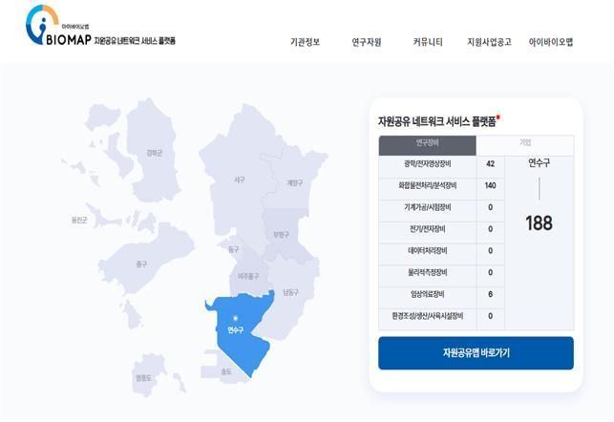
Task: Select the 서구 district on the map
Action: click(x=239, y=179)
